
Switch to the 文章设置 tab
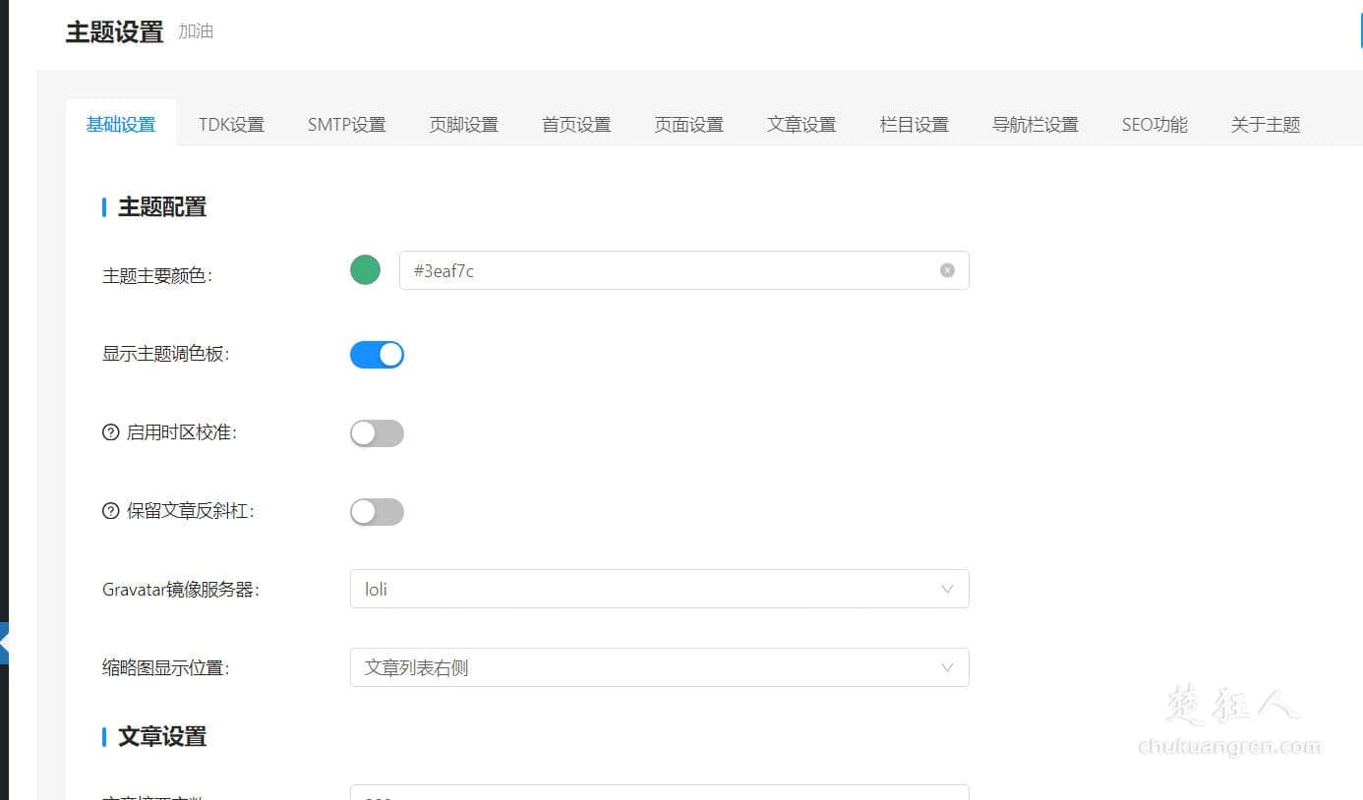800,124
